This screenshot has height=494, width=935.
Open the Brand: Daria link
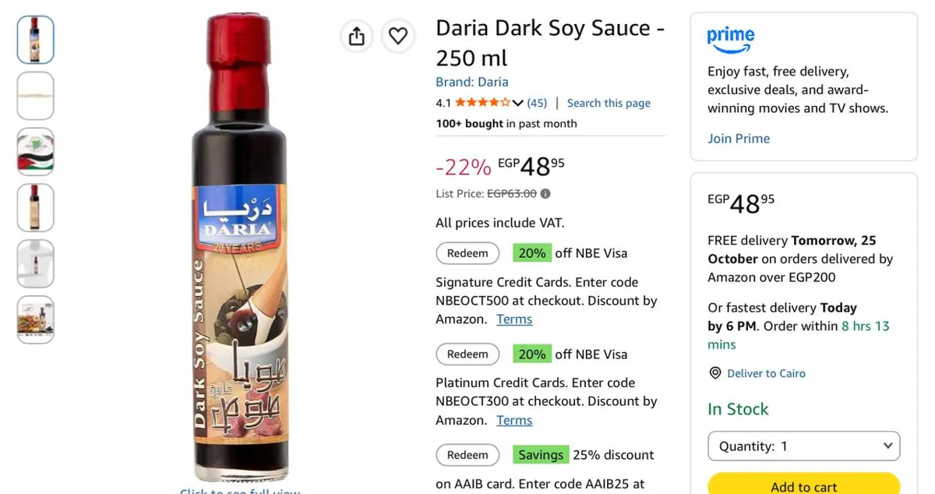(472, 82)
